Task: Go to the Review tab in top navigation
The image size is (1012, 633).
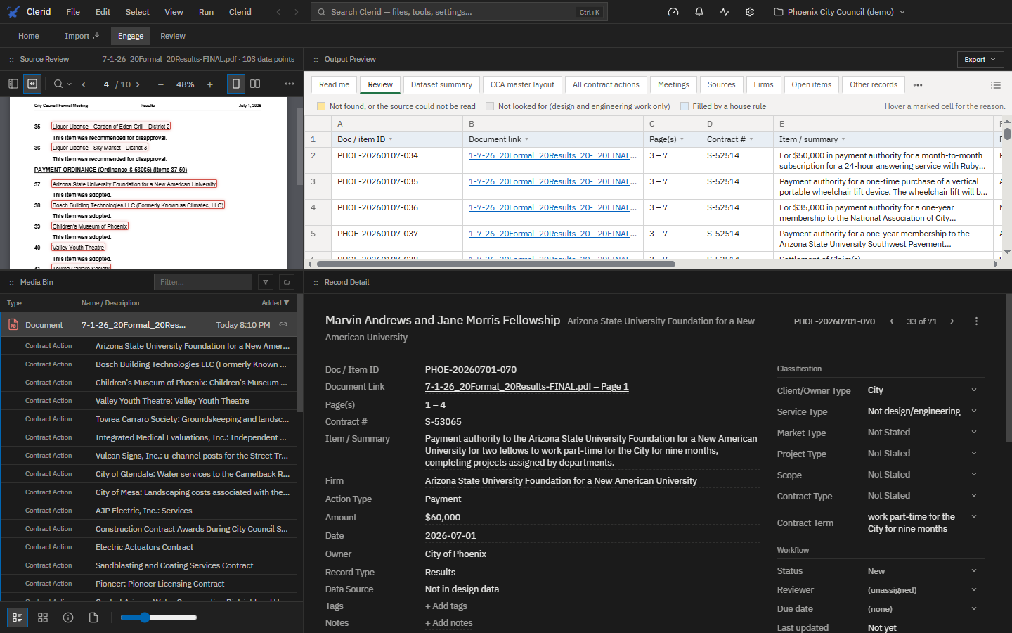Action: [x=173, y=36]
